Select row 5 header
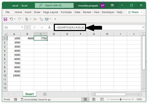Screen dimensions: 147x103 [5, 55]
